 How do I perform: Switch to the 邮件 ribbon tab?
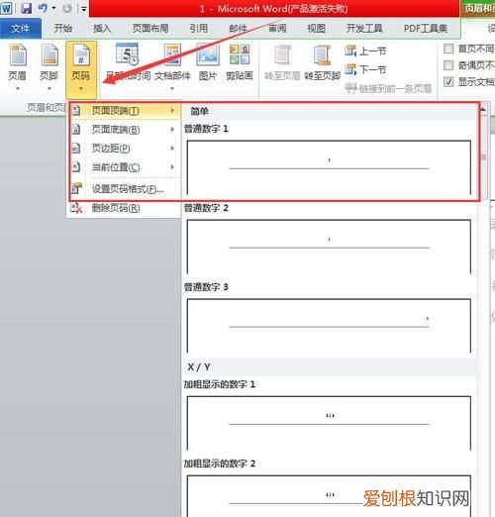point(239,29)
